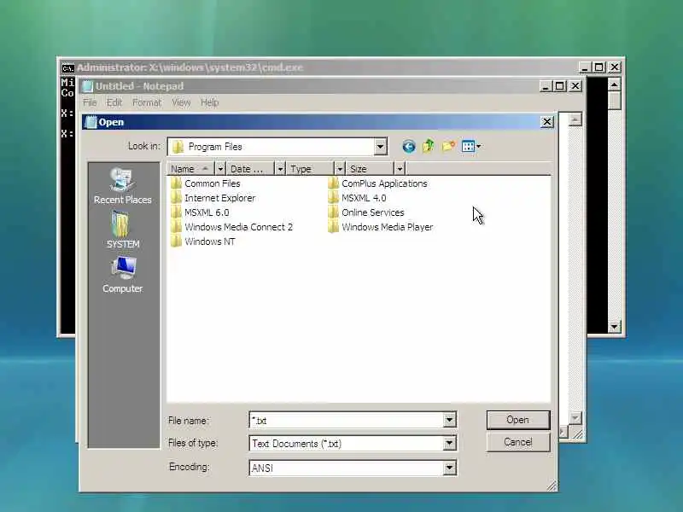This screenshot has height=512, width=683.
Task: Open the SYSTEM location in sidebar
Action: (123, 230)
